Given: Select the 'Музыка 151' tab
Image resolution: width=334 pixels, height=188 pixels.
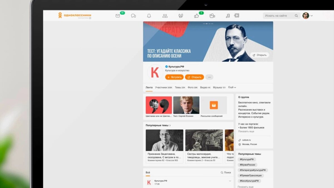Looking at the screenshot, I should click(219, 87).
